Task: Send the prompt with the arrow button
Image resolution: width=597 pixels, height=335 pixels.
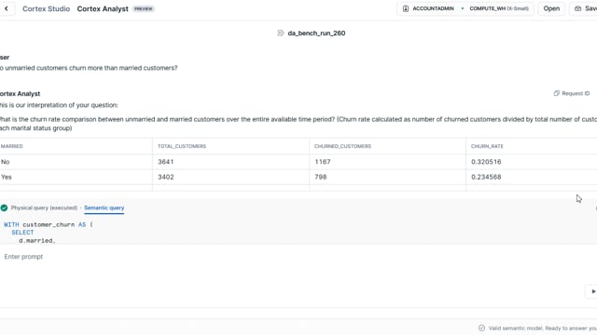Action: pos(592,291)
